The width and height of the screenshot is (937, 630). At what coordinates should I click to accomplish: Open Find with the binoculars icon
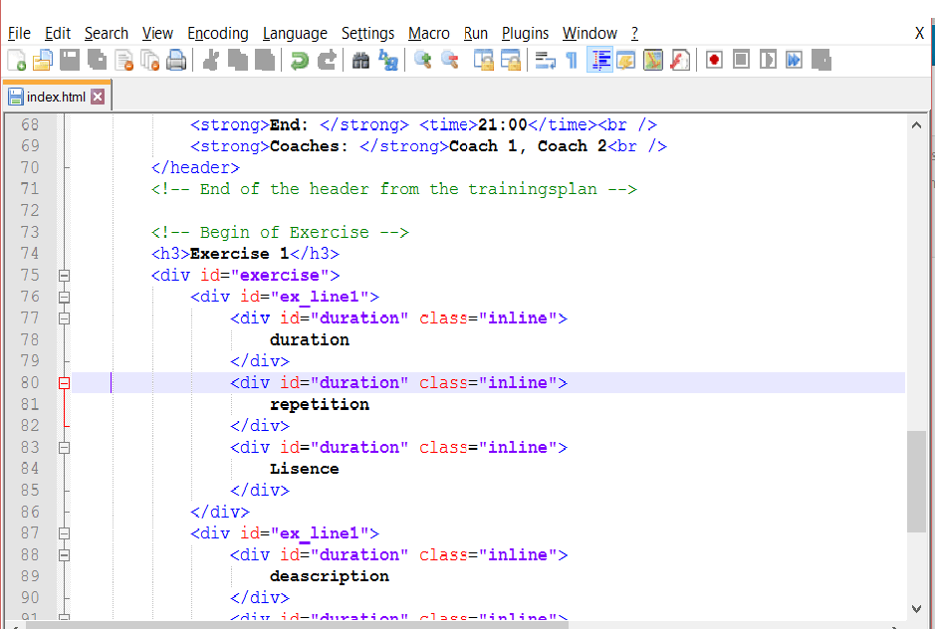pyautogui.click(x=360, y=61)
